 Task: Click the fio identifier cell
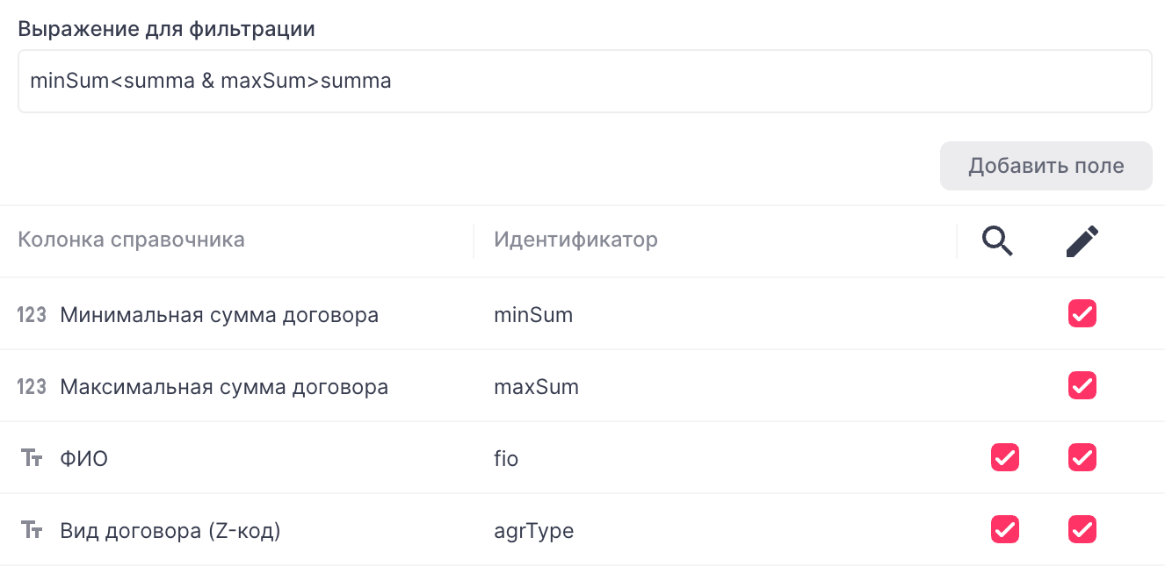coord(506,459)
